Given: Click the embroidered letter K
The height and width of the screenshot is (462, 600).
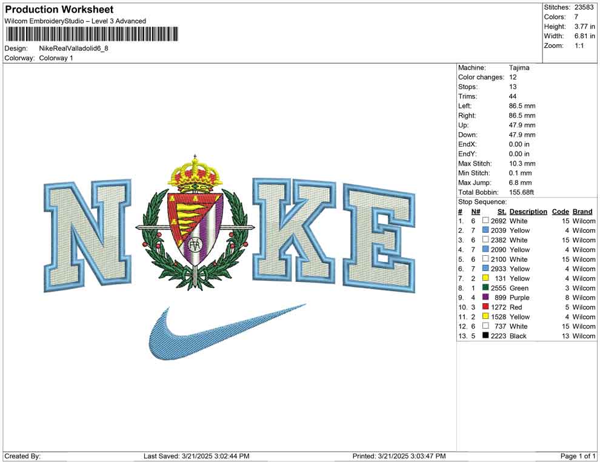Looking at the screenshot, I should tap(295, 231).
